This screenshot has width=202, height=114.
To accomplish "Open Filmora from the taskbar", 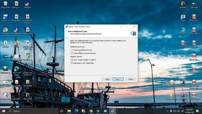I will click(x=98, y=111).
